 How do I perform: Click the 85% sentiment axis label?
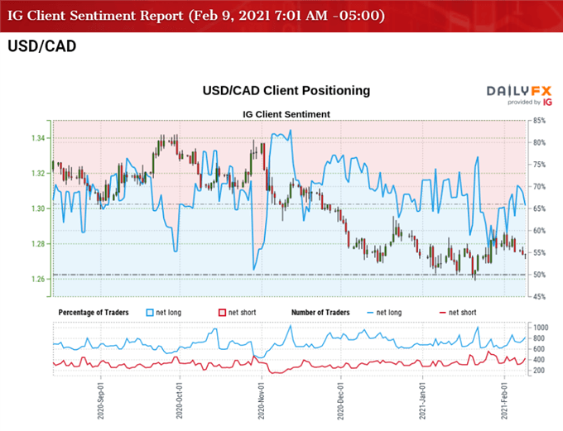(x=539, y=121)
